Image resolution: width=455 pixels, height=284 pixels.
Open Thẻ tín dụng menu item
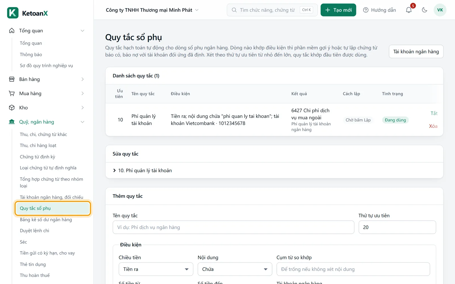point(33,264)
